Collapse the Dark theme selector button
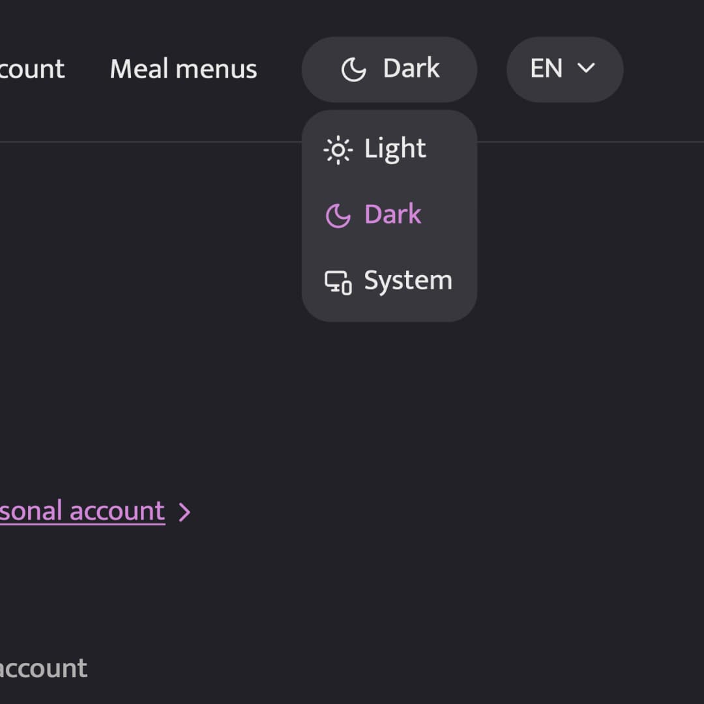The height and width of the screenshot is (704, 704). point(389,70)
